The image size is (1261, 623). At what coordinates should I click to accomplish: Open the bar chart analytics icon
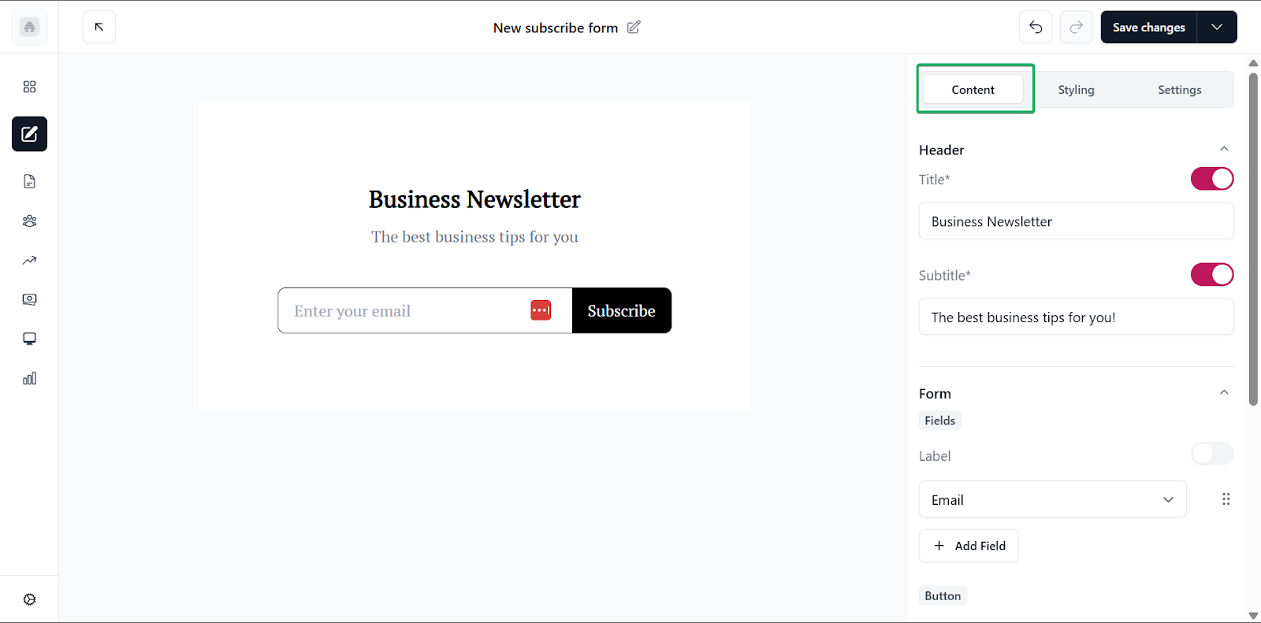coord(29,378)
